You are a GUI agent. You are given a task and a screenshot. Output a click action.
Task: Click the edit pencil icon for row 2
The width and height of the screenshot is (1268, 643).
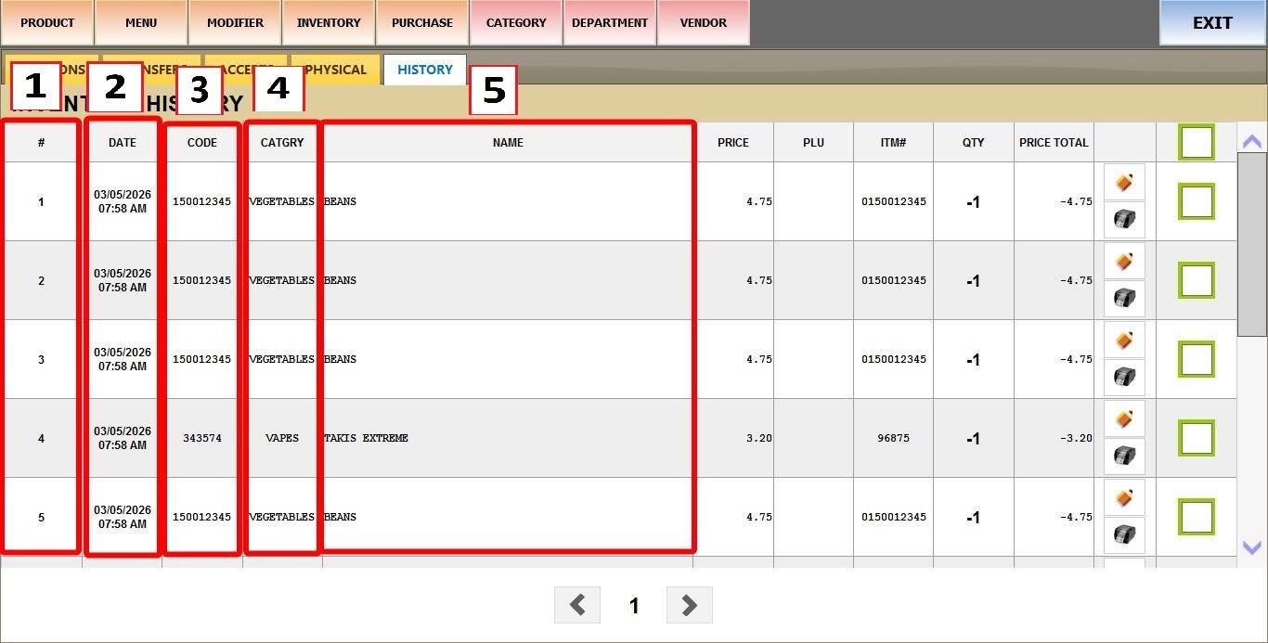pos(1124,261)
